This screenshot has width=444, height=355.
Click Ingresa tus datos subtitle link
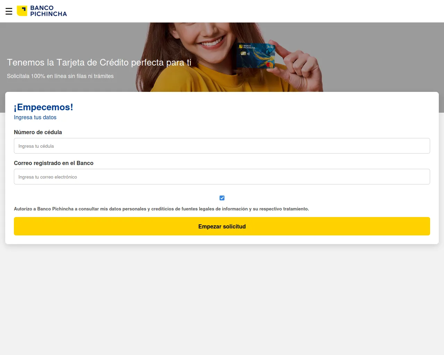[35, 117]
